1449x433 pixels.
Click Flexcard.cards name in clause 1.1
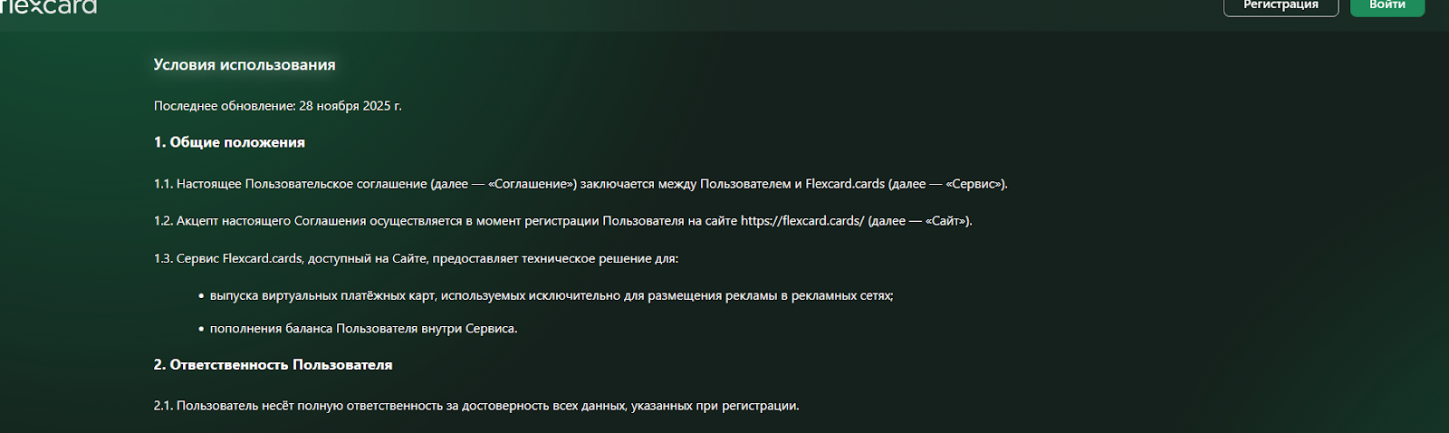[845, 184]
